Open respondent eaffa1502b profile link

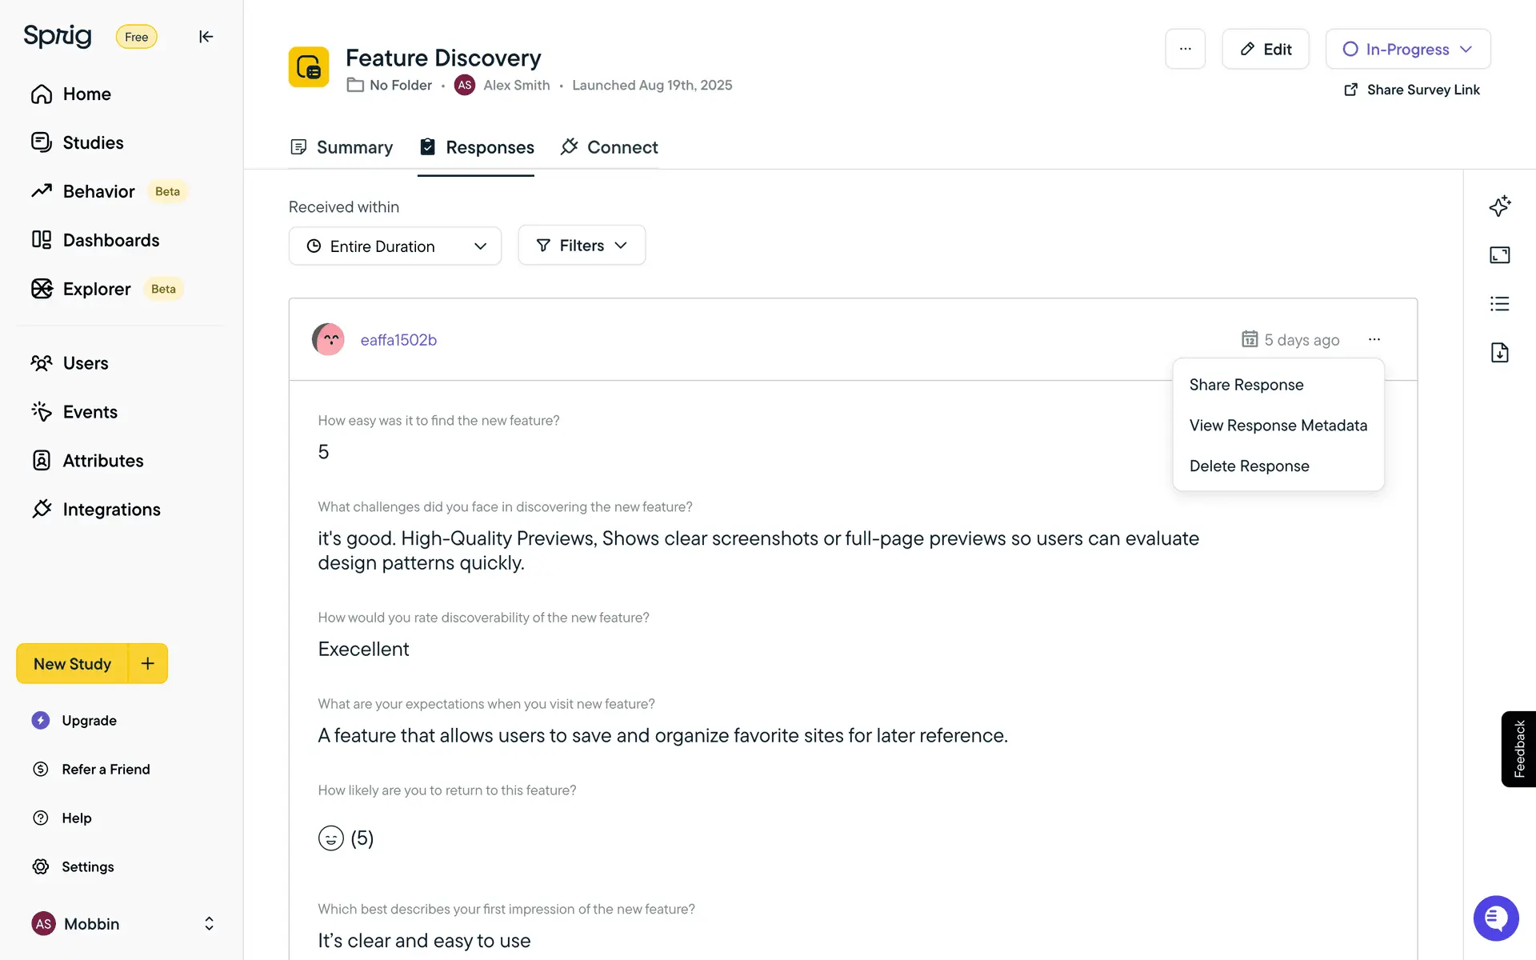398,340
